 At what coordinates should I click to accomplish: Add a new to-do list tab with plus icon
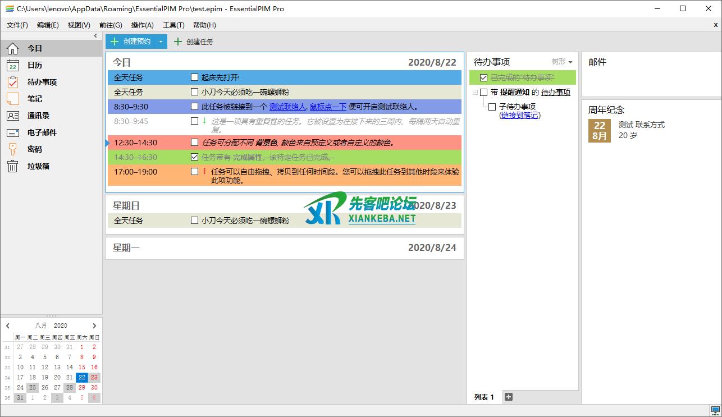coord(509,397)
